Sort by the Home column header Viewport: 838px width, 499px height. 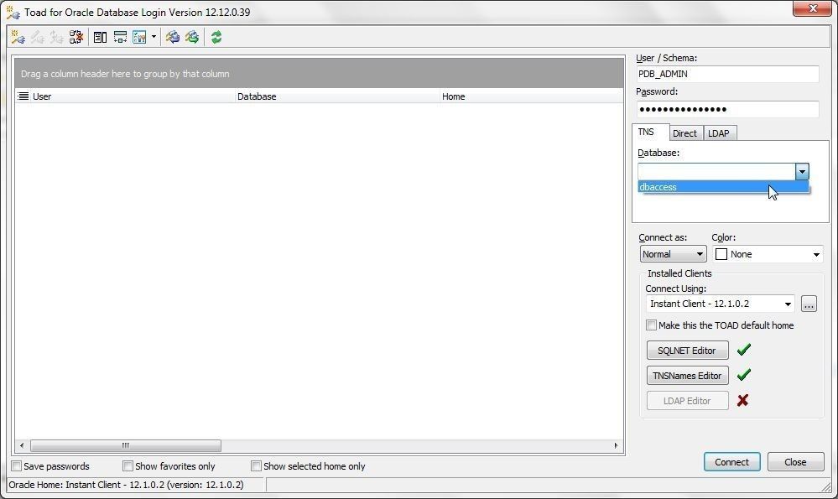[x=532, y=96]
